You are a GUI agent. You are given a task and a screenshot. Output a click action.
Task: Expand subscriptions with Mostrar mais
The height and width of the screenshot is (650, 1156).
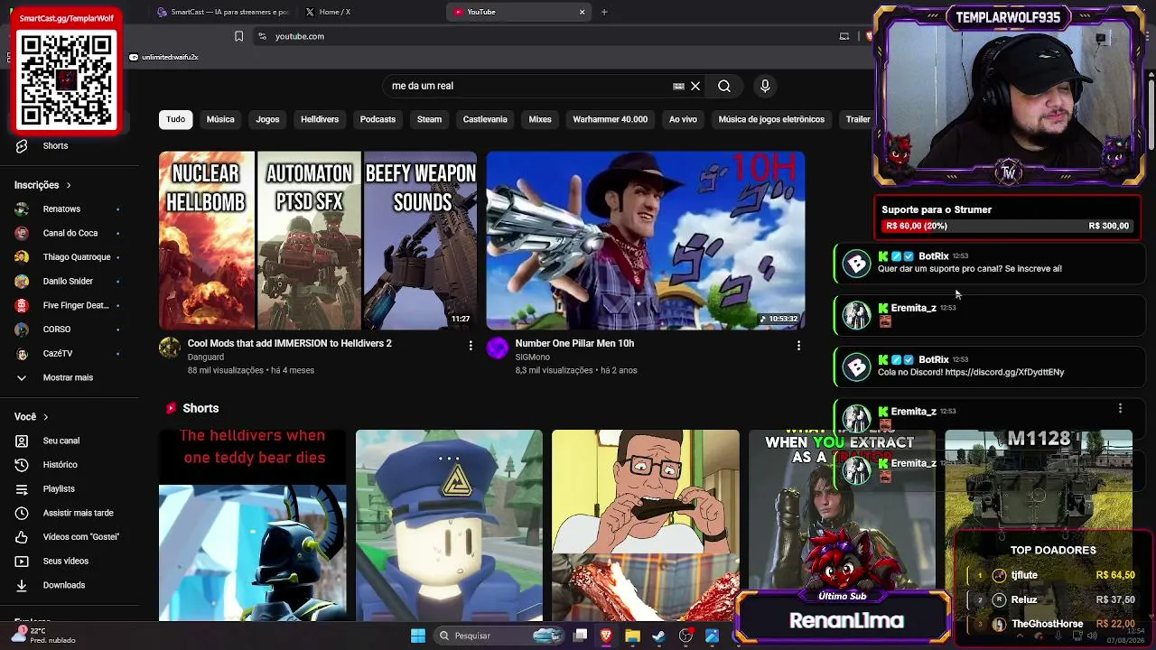(69, 377)
